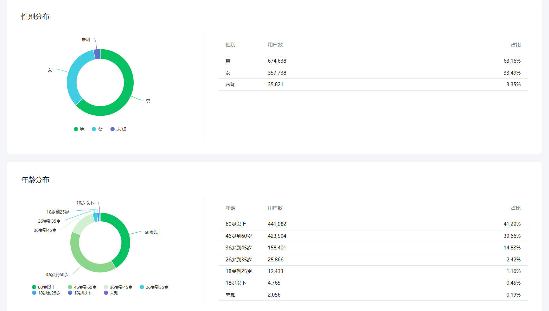Image resolution: width=549 pixels, height=311 pixels.
Task: Toggle the 女 legend item in the gender chart
Action: (x=97, y=129)
